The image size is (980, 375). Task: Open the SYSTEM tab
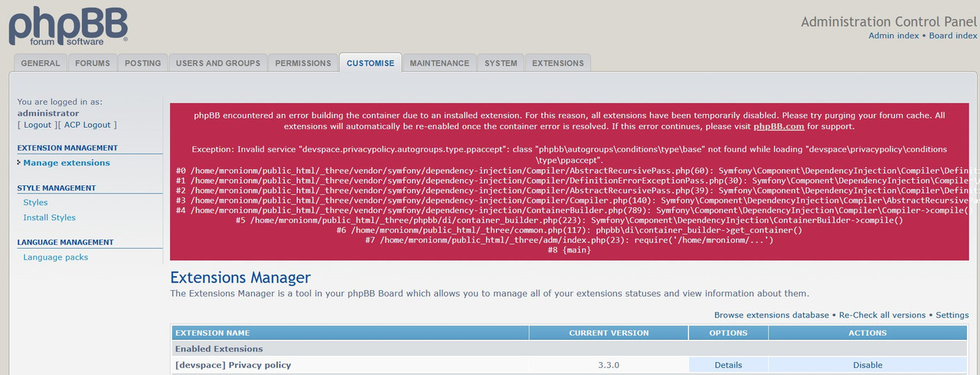coord(501,63)
